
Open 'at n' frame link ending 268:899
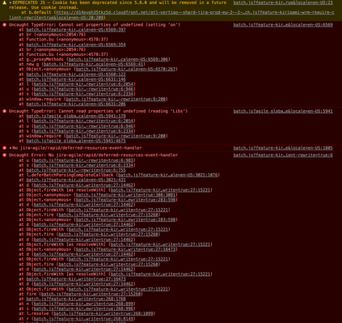pyautogui.click(x=83, y=304)
